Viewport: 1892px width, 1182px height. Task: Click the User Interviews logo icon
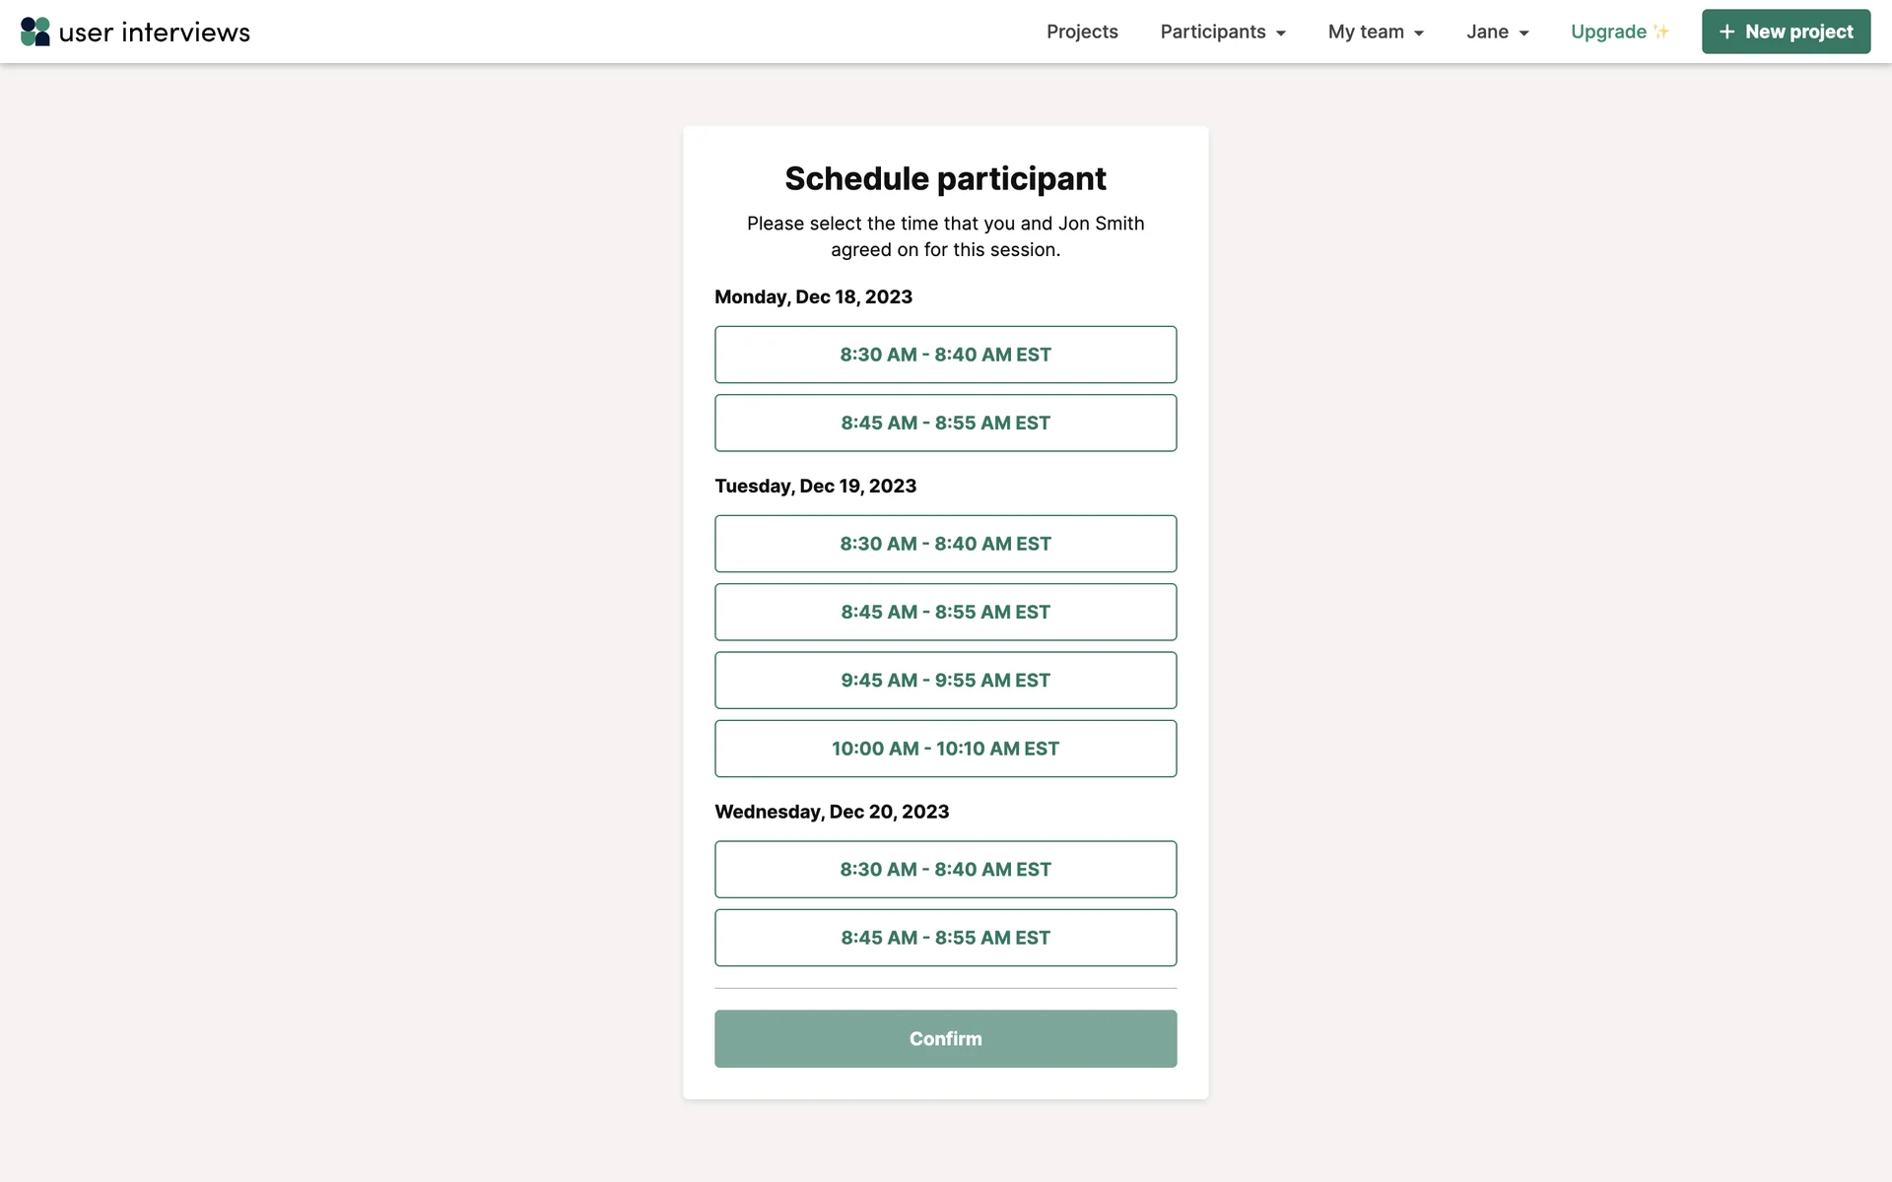coord(35,32)
